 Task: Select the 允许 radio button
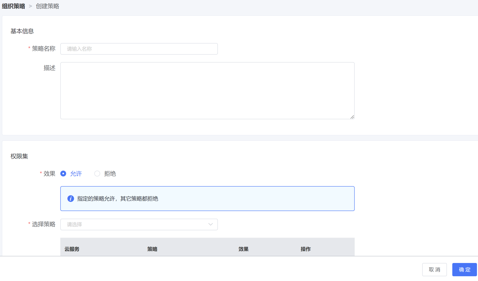[x=63, y=174]
